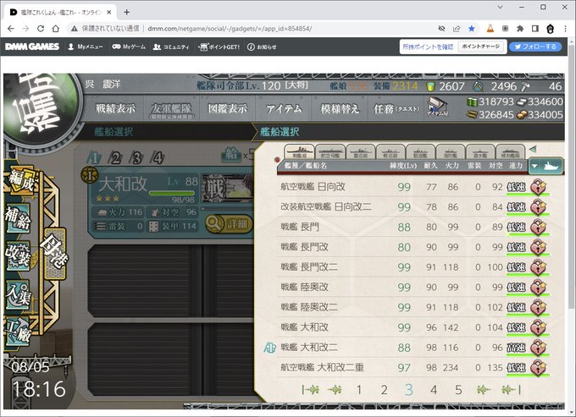The image size is (576, 417).
Task: Open アイテム item menu
Action: (284, 108)
